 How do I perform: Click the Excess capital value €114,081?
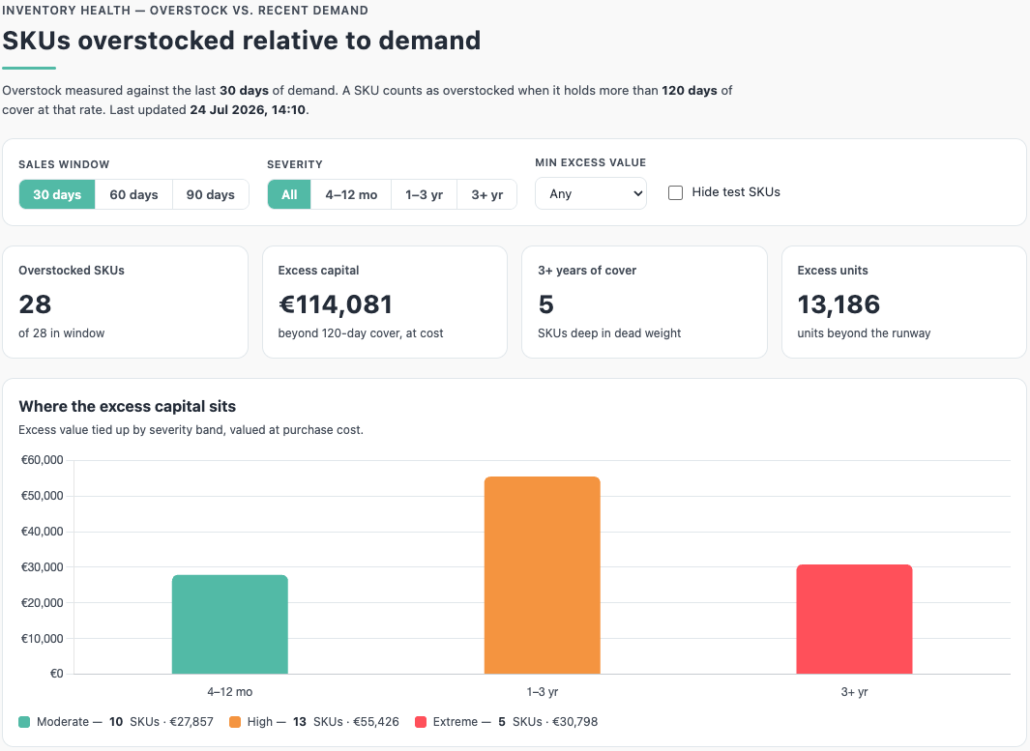point(336,303)
